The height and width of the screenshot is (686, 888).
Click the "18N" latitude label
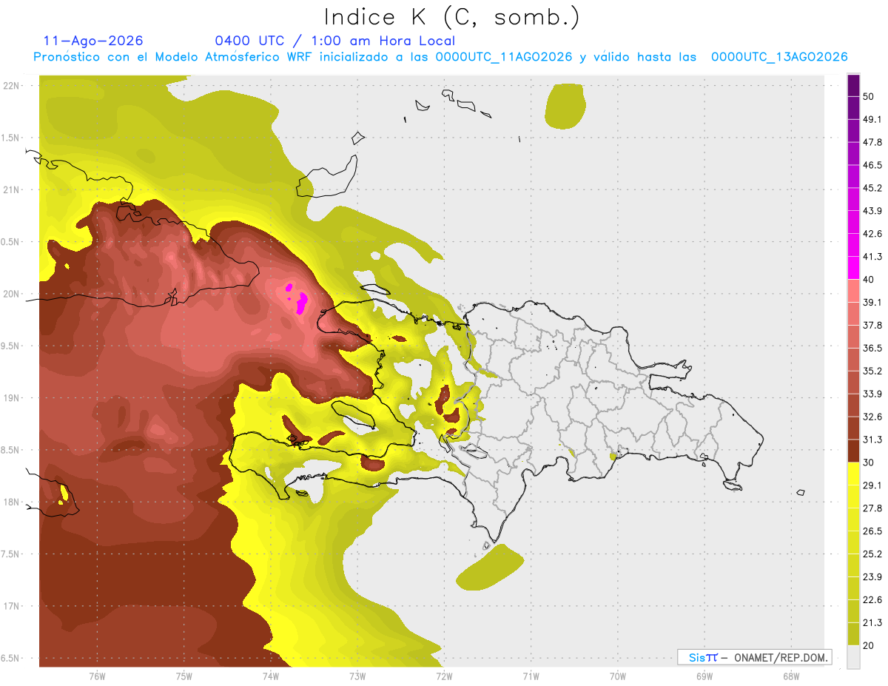(x=12, y=502)
